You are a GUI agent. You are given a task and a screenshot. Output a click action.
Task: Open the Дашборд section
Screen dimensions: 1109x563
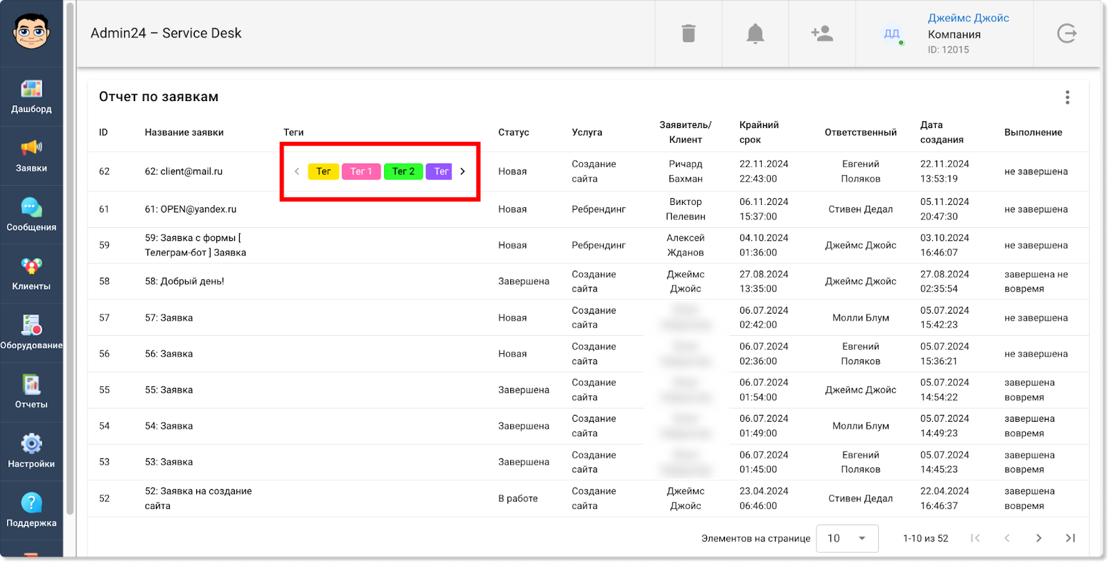tap(31, 96)
